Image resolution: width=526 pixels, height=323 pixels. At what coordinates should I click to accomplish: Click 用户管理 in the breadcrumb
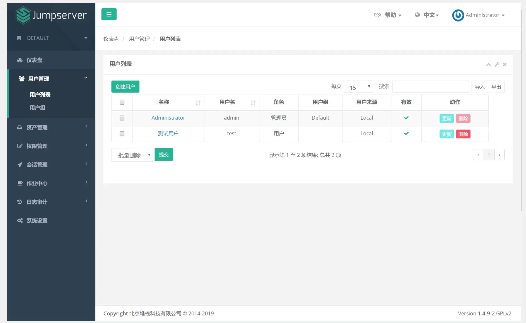point(139,39)
